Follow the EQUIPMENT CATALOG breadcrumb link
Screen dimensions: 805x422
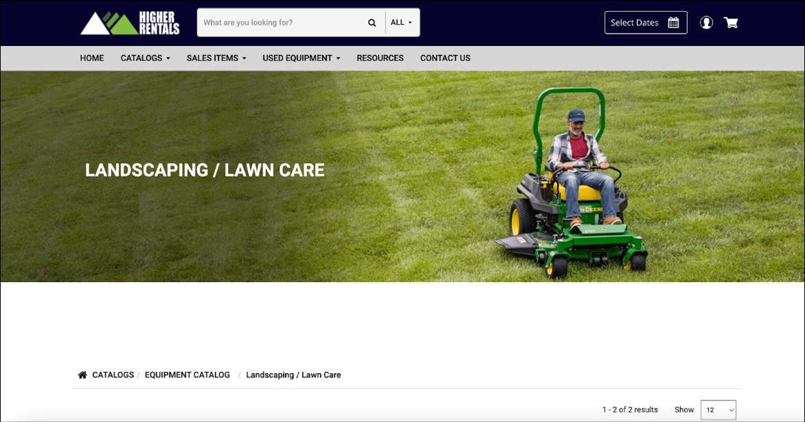(x=188, y=375)
